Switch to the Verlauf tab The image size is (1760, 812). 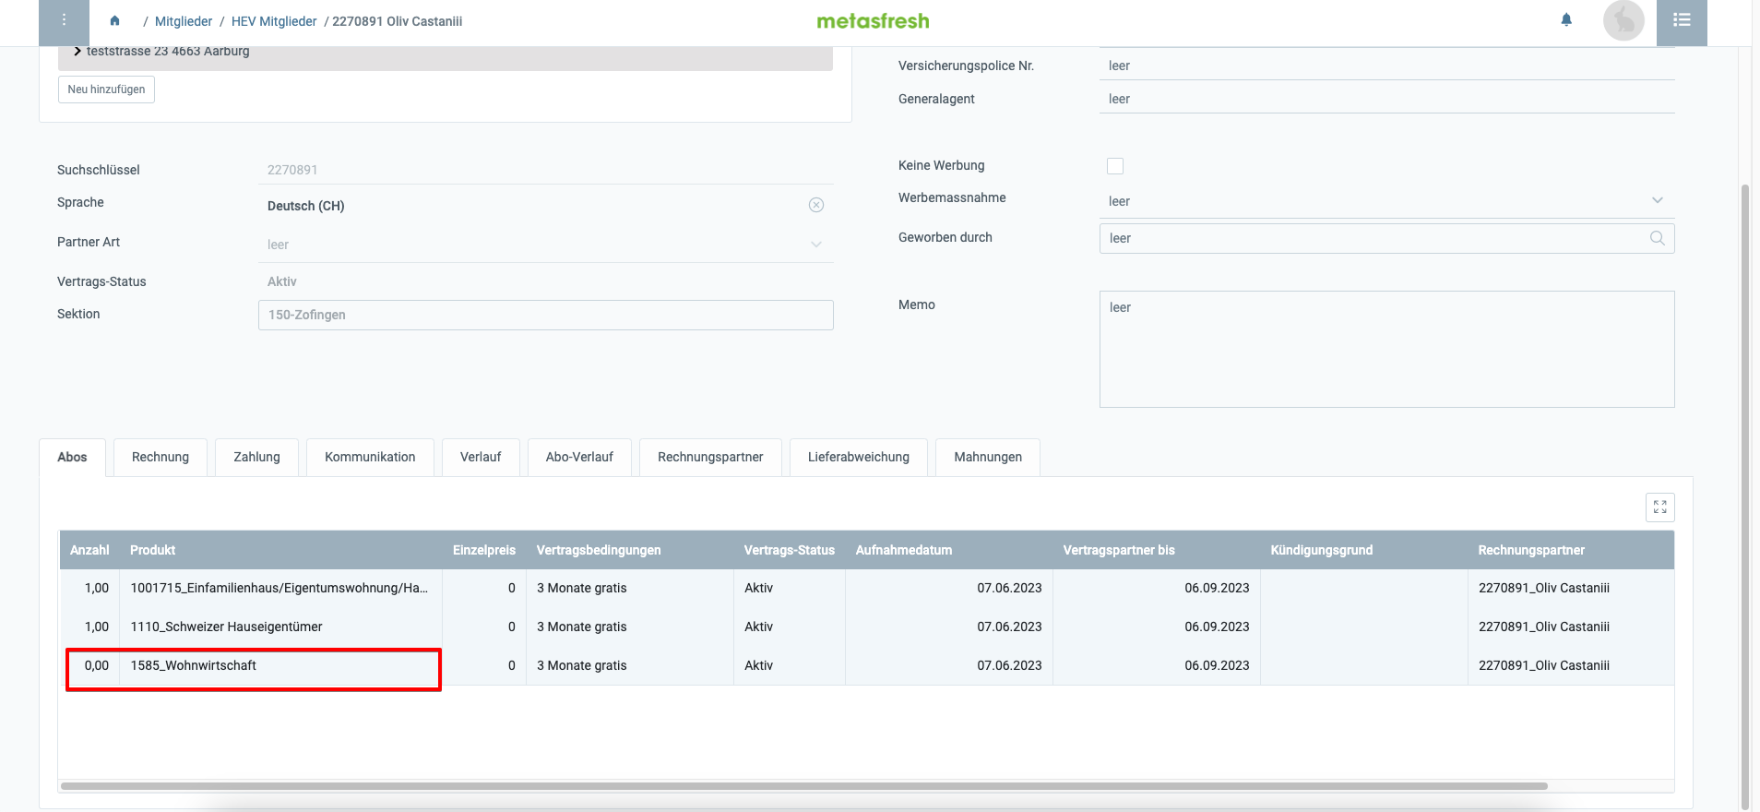pos(481,457)
